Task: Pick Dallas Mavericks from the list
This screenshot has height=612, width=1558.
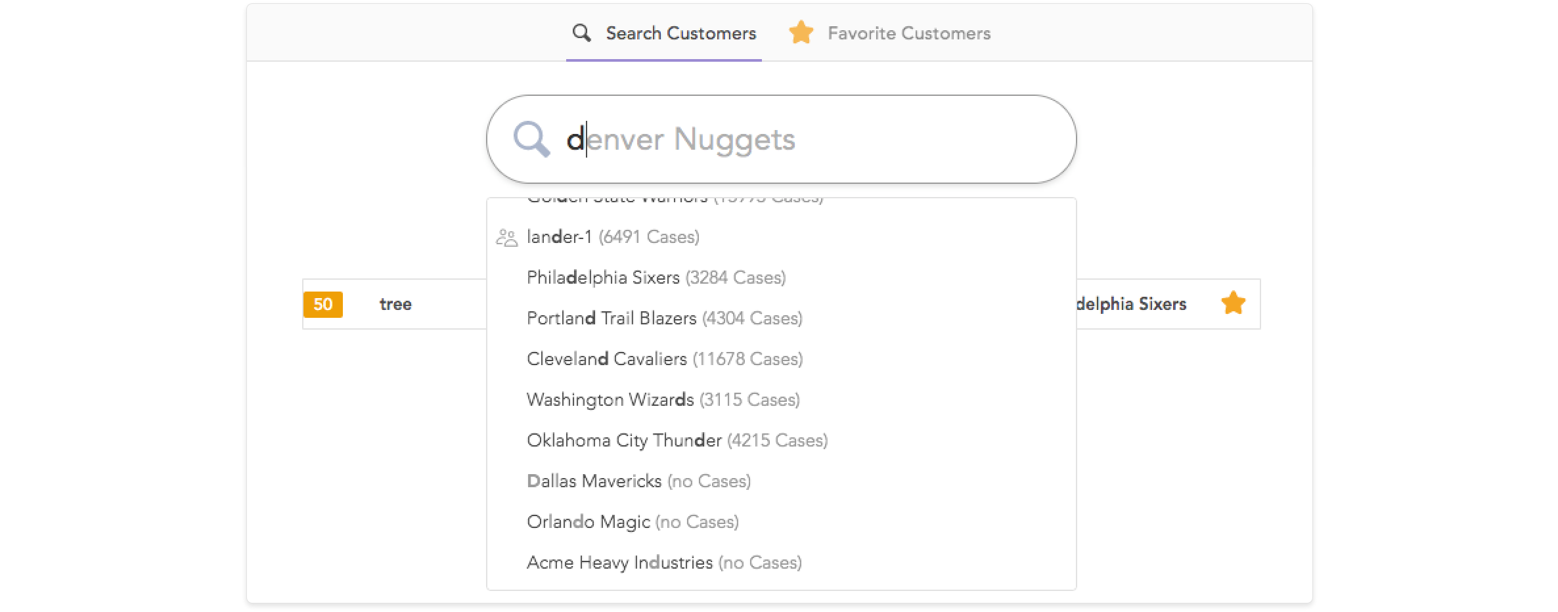Action: point(781,481)
